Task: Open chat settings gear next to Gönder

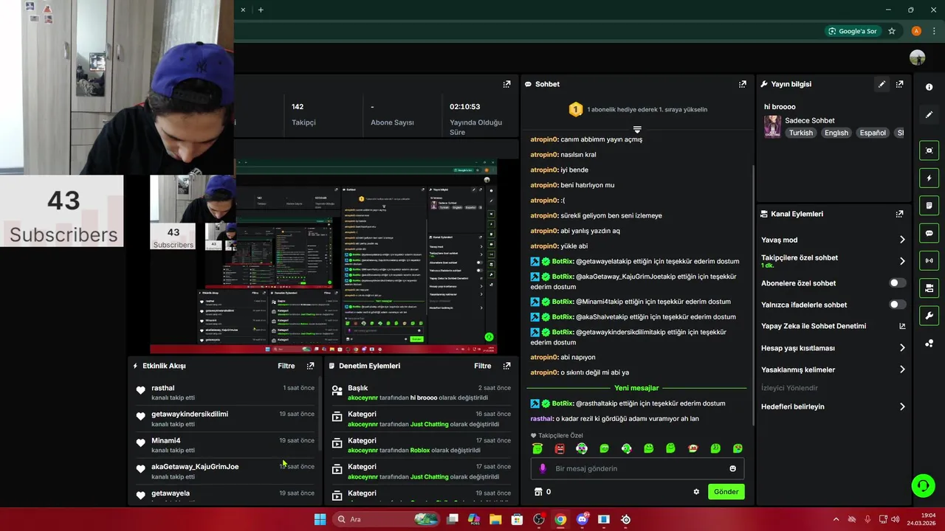Action: pyautogui.click(x=696, y=492)
